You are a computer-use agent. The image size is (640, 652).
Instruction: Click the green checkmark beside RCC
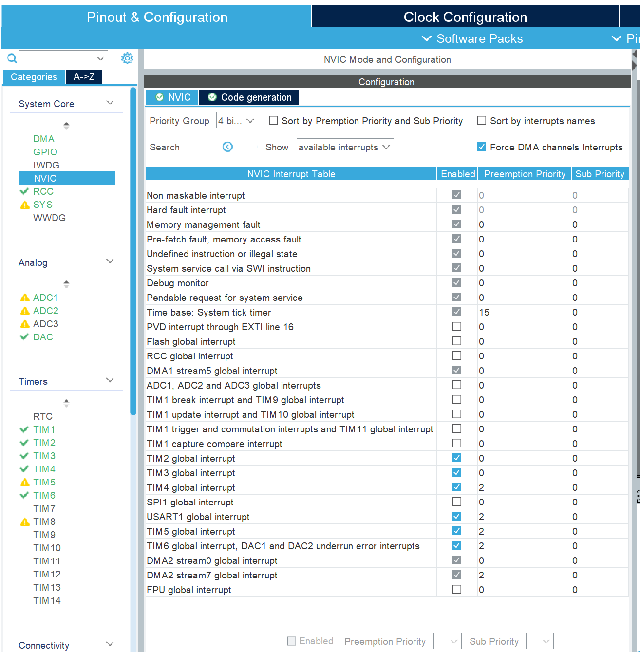[24, 191]
